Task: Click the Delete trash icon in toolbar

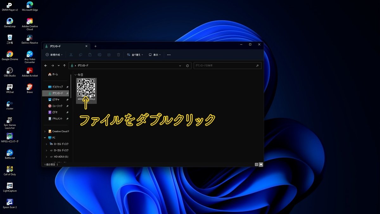Action: click(x=118, y=55)
